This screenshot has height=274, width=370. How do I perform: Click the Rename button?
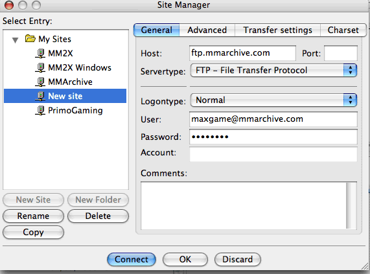[x=33, y=216]
